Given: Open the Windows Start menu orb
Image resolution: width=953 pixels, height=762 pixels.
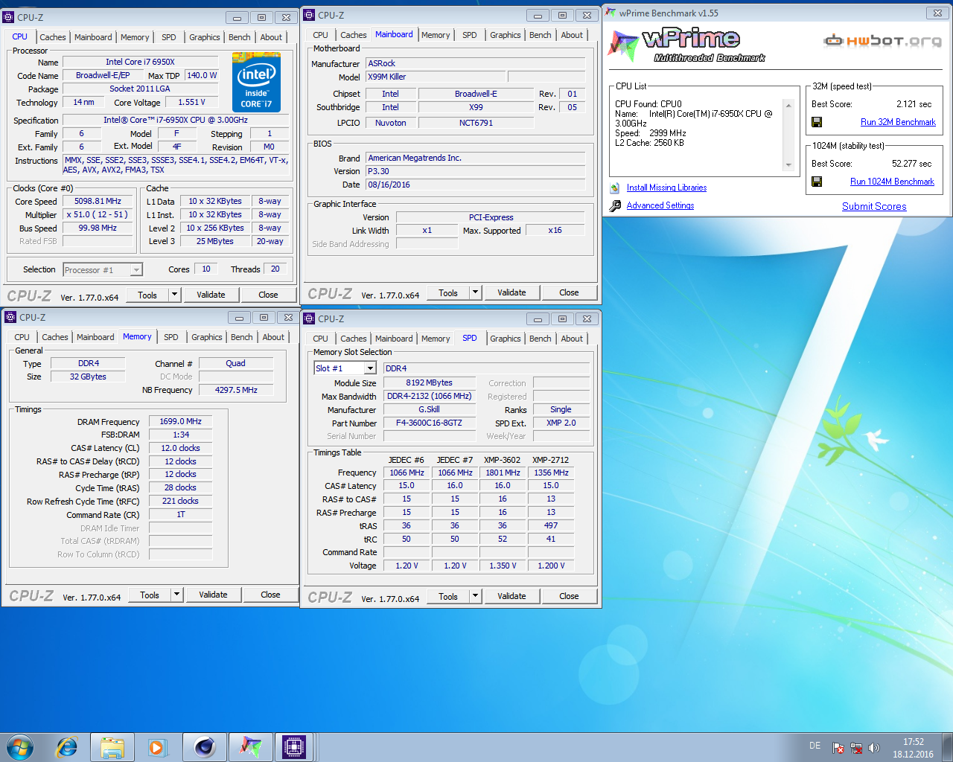Looking at the screenshot, I should (x=20, y=747).
